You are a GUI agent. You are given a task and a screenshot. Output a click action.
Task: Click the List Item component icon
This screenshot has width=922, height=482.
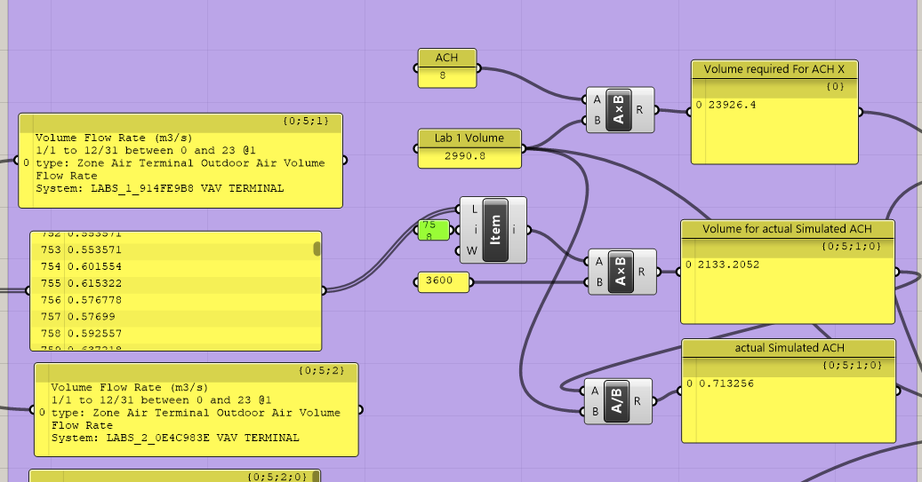(495, 230)
